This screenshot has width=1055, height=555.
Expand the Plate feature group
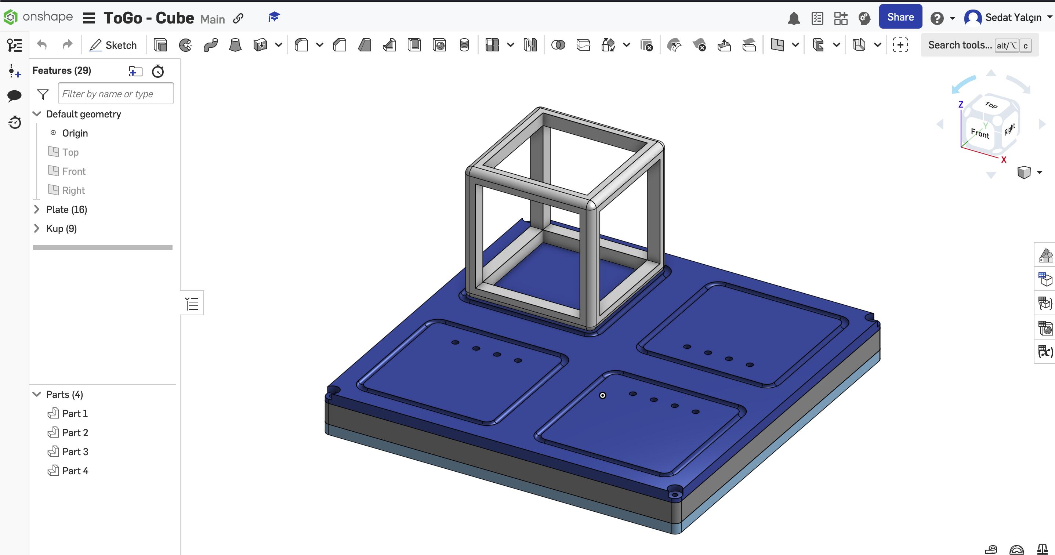[x=36, y=210]
